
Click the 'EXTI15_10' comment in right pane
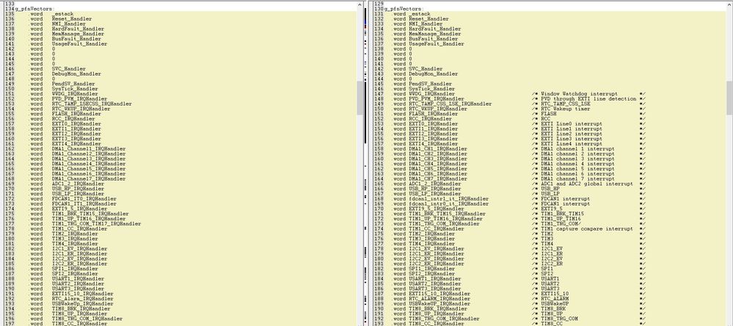point(555,294)
